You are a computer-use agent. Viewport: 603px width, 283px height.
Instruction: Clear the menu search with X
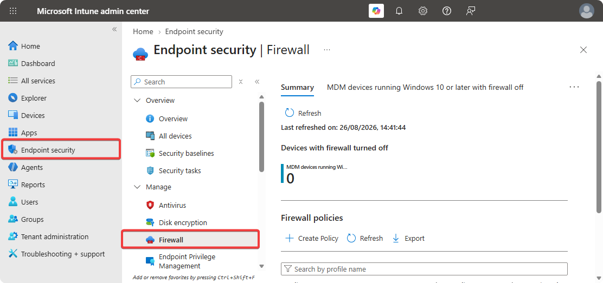(241, 82)
